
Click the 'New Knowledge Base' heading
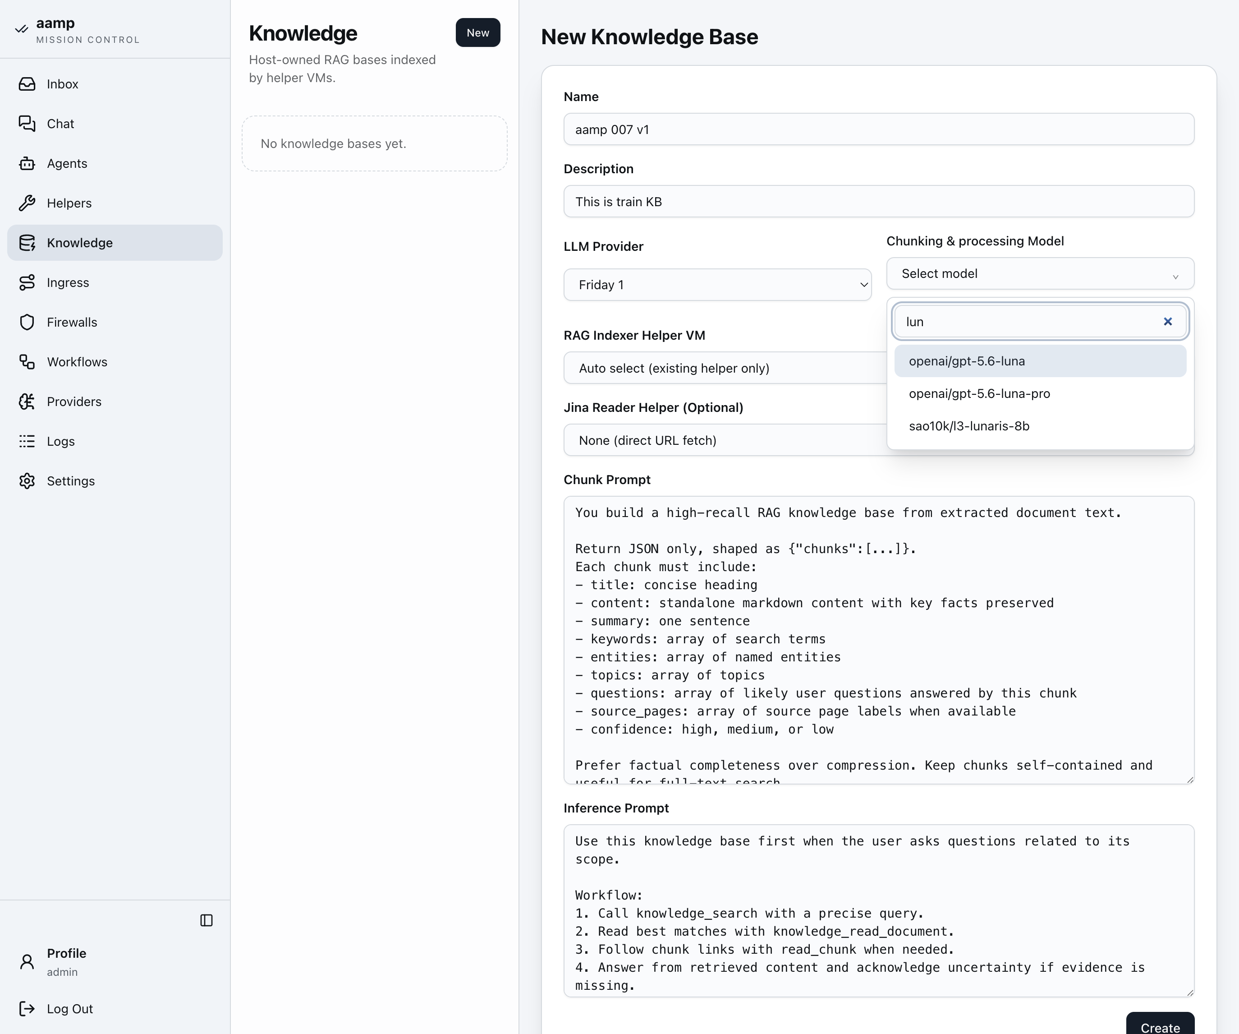tap(649, 37)
